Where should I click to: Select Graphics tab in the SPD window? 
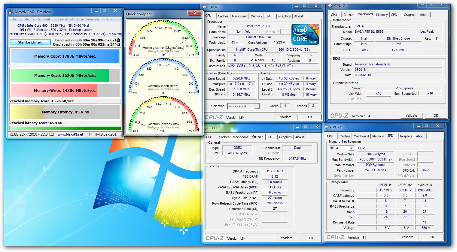pyautogui.click(x=406, y=136)
